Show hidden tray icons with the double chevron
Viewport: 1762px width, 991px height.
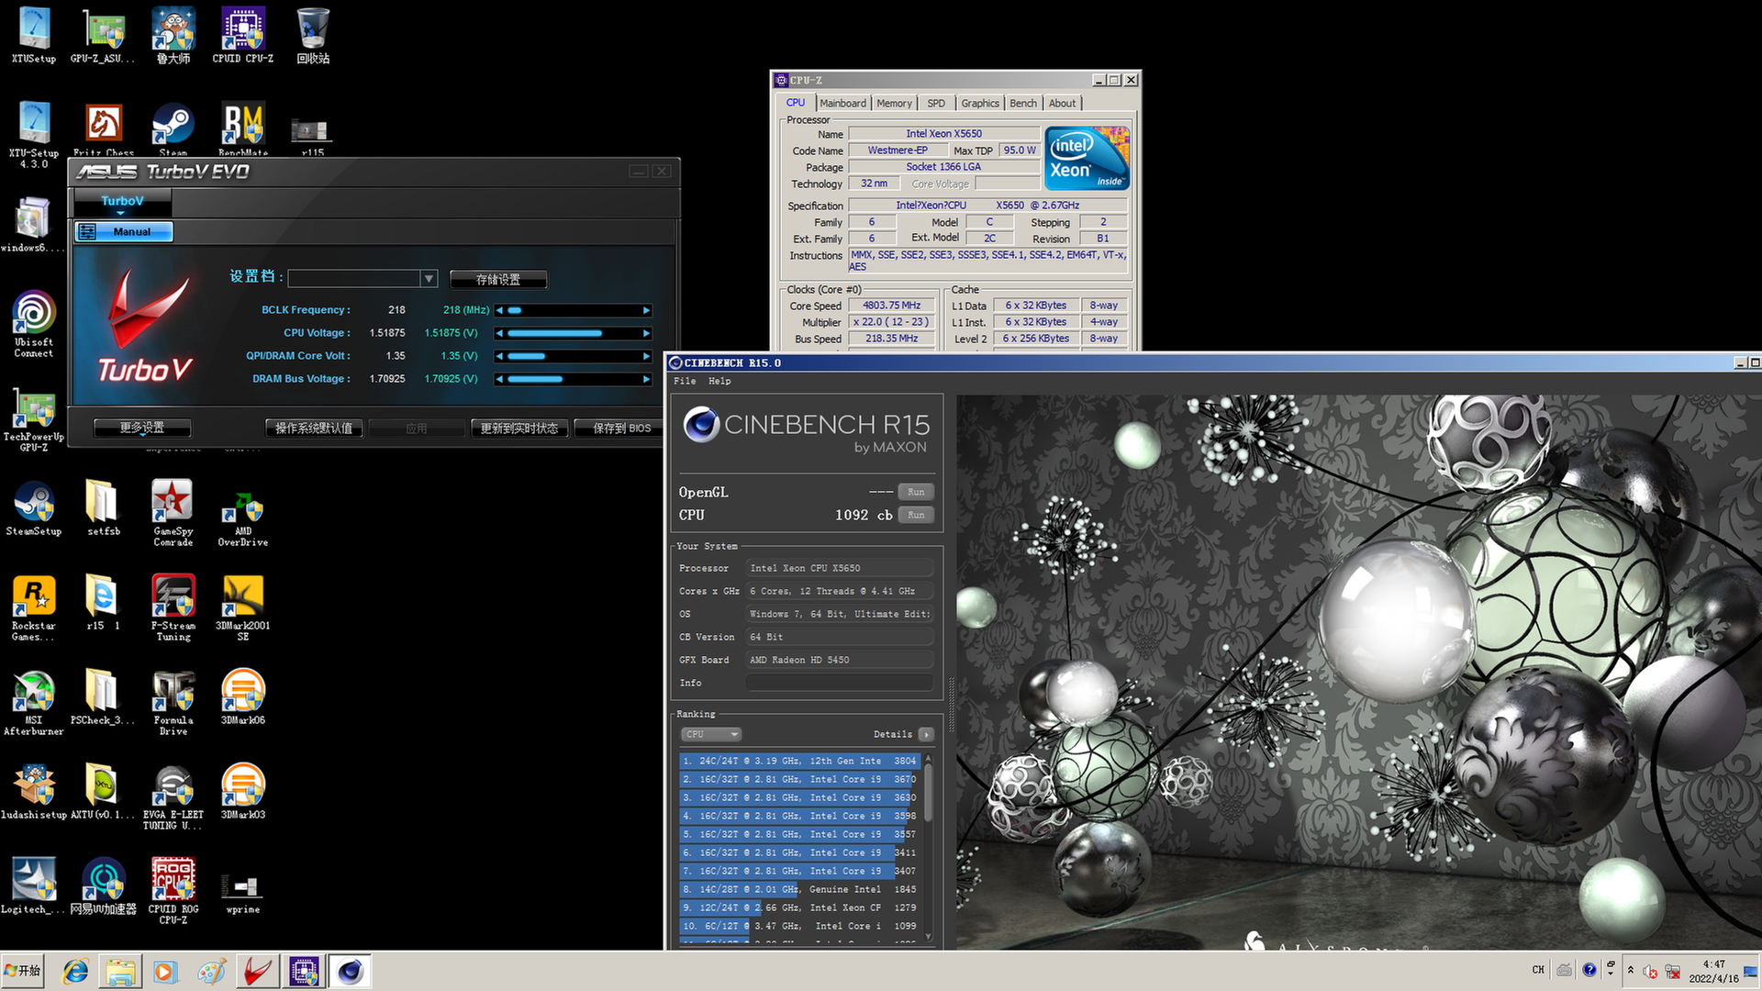(x=1631, y=970)
